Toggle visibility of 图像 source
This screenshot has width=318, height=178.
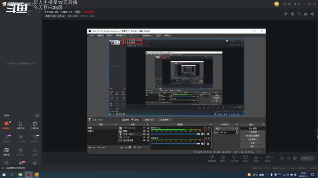(x=144, y=131)
